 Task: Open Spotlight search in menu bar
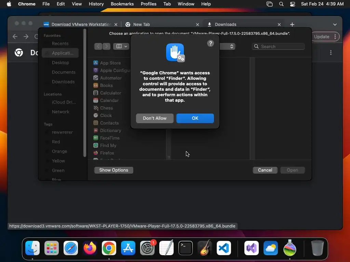click(281, 4)
